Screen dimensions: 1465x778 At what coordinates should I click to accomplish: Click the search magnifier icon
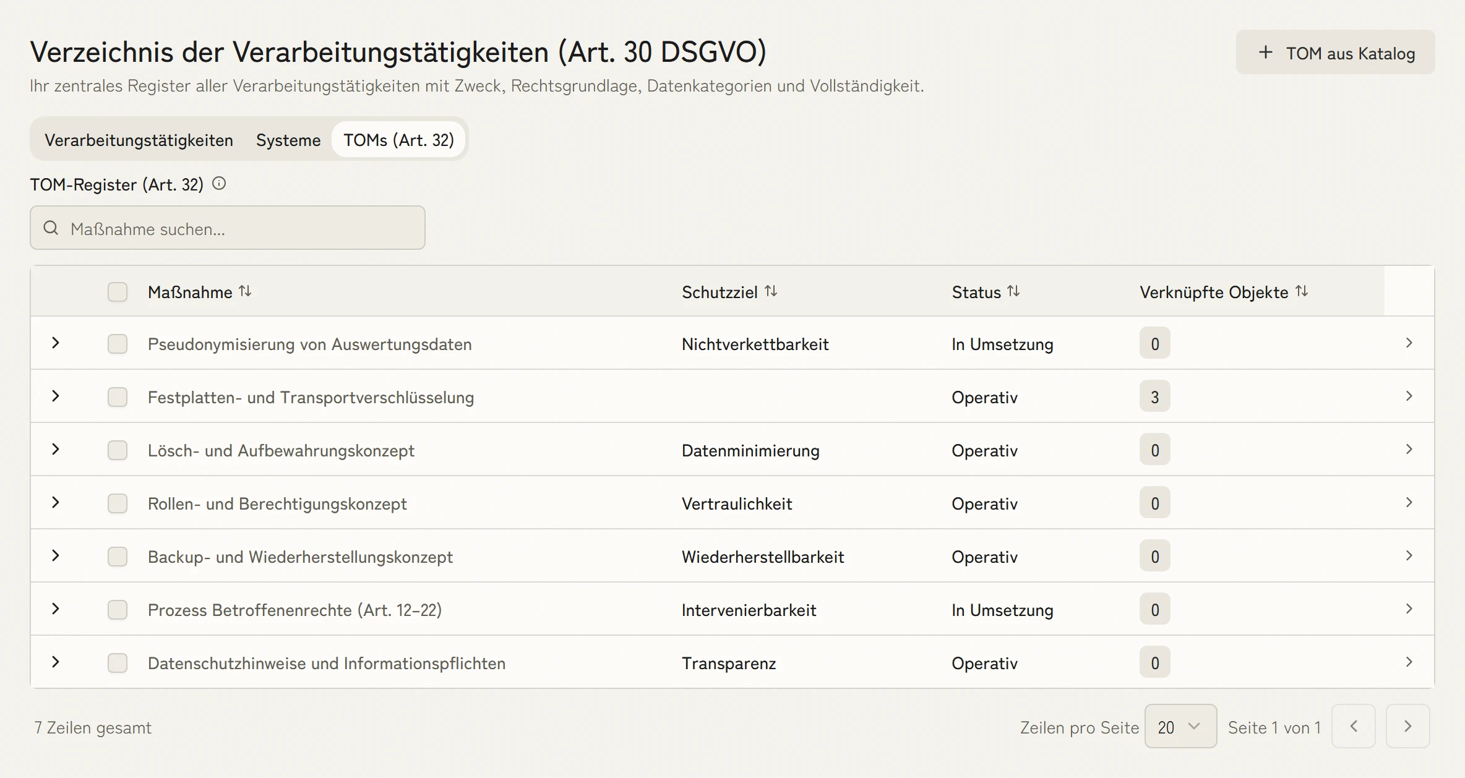point(51,228)
